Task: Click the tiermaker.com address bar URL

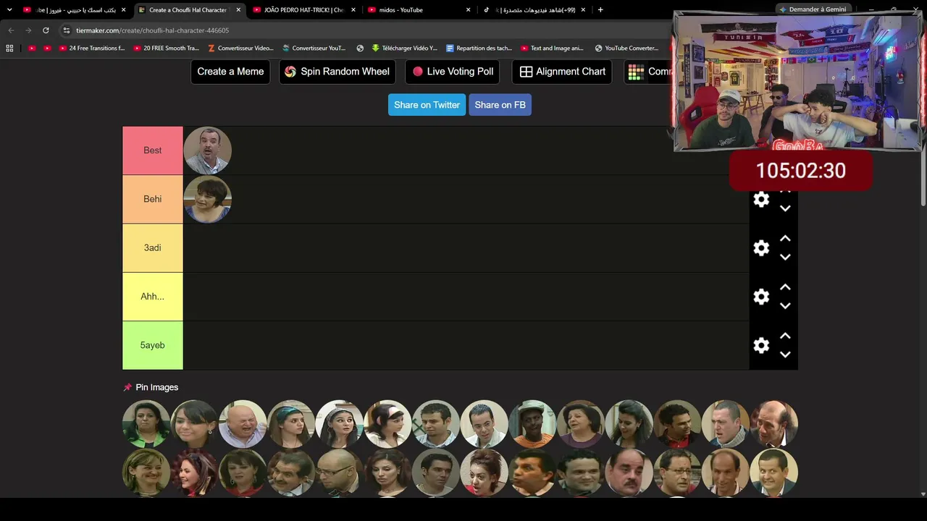Action: point(153,30)
